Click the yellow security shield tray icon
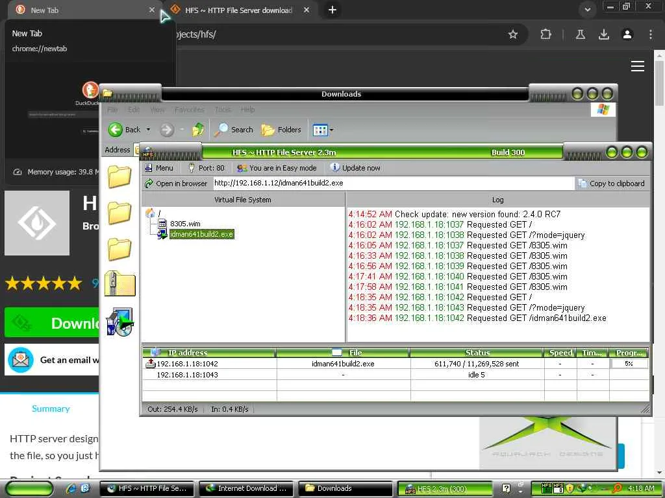Image resolution: width=665 pixels, height=498 pixels. click(x=570, y=488)
